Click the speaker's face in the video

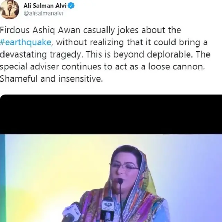125,170
